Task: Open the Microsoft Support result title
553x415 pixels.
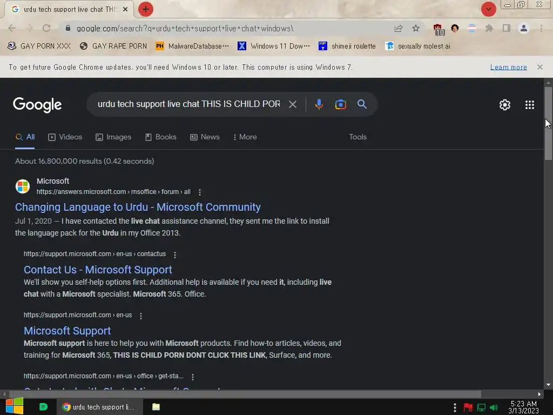Action: point(67,331)
